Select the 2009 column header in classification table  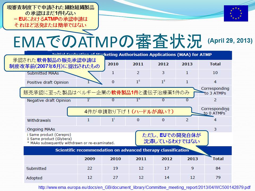tap(90, 159)
